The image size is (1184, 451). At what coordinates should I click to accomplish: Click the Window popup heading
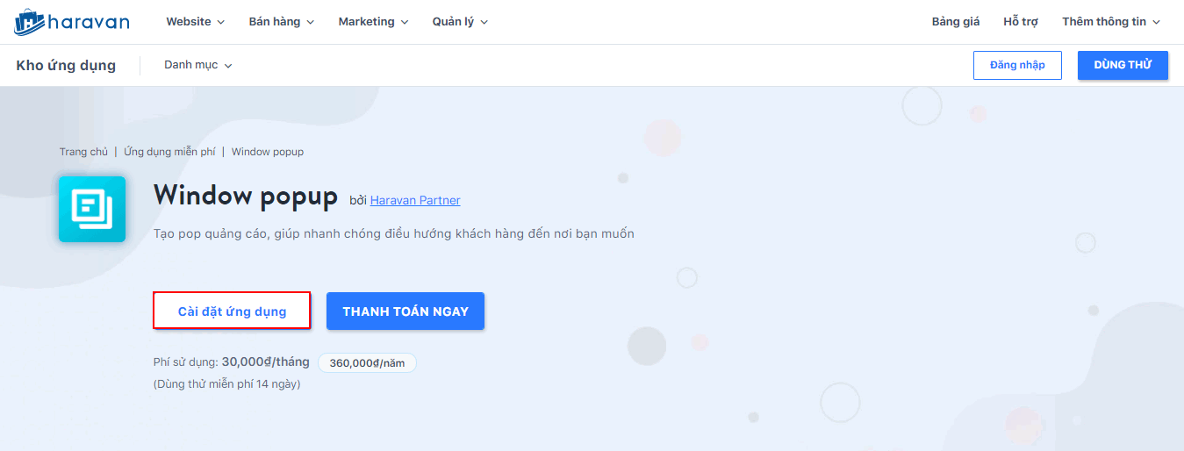[246, 196]
